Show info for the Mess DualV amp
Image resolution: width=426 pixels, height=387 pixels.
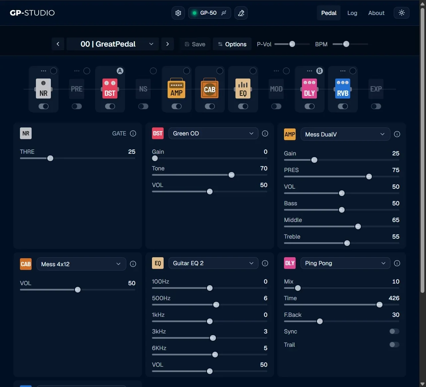[397, 134]
